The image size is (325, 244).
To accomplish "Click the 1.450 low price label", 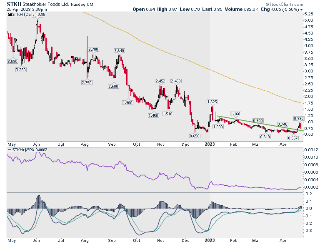I will 153,116.
